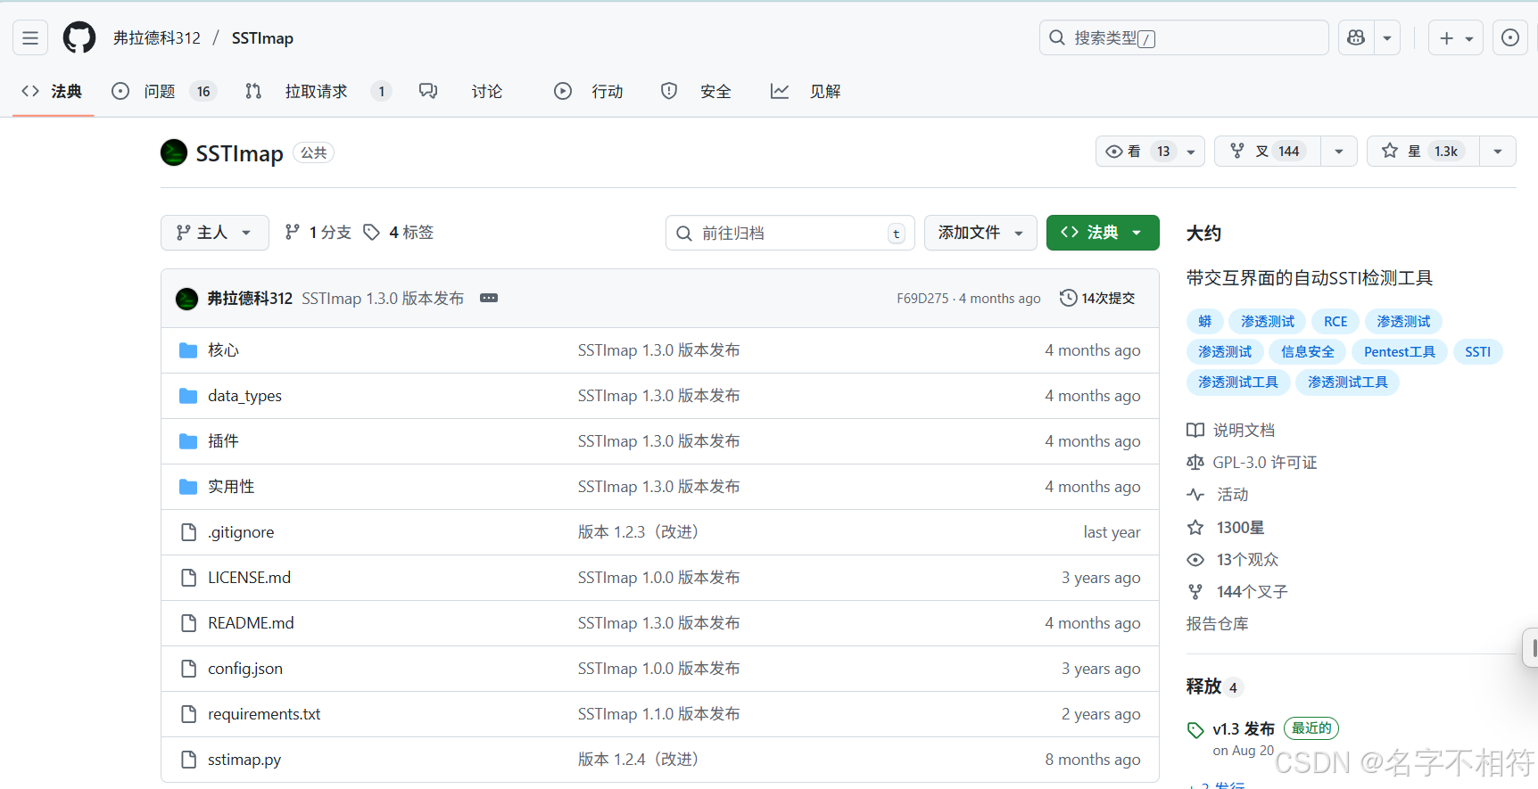
Task: Open commit hash F69D275
Action: (x=922, y=299)
